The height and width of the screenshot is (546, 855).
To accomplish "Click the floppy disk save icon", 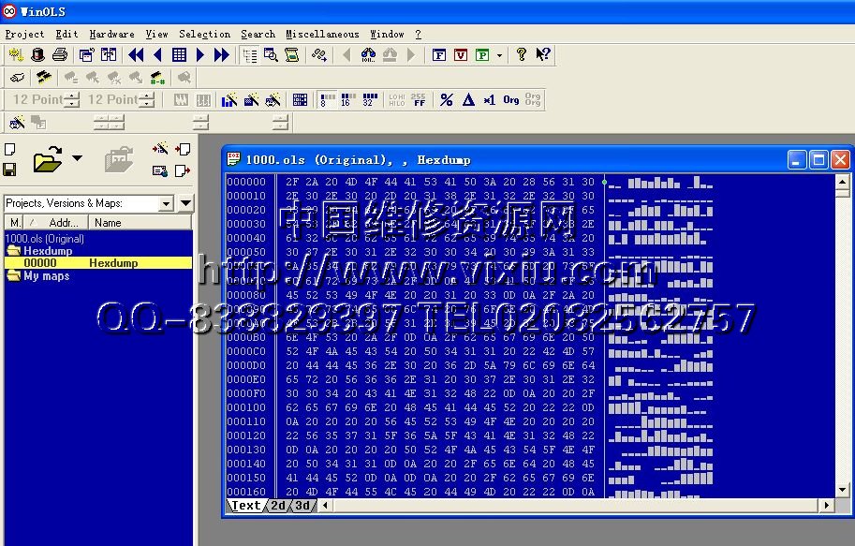I will pyautogui.click(x=9, y=170).
